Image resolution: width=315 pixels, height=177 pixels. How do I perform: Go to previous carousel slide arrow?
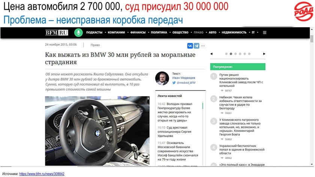[x=211, y=54]
